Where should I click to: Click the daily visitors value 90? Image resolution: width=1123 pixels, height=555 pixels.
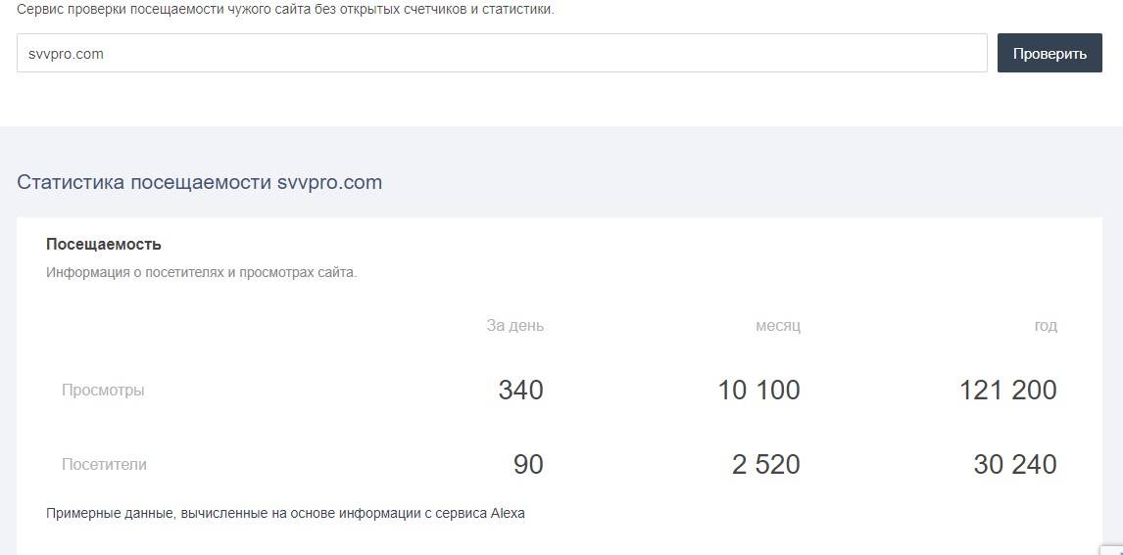[x=528, y=465]
